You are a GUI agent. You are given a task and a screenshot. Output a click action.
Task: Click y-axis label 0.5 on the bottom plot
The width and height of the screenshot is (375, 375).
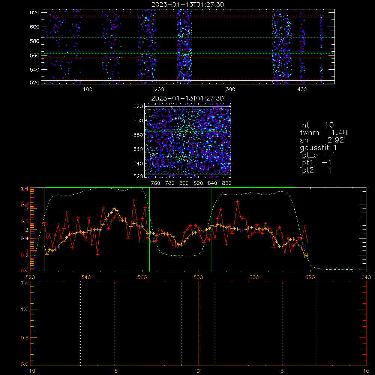[x=25, y=338]
